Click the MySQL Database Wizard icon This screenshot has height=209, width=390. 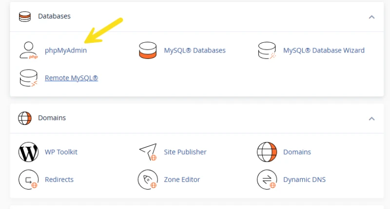[x=267, y=51]
